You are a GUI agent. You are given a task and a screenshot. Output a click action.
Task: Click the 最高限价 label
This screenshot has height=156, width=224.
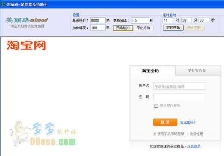80,20
